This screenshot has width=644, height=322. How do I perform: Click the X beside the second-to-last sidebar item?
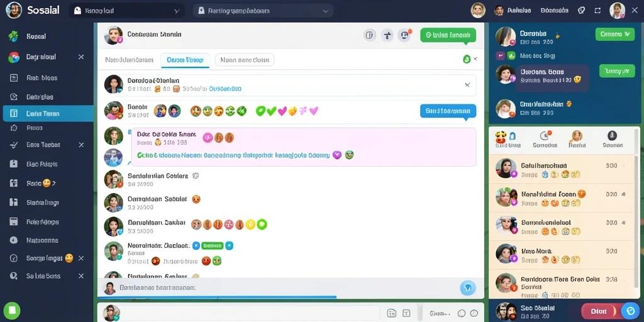click(x=81, y=258)
